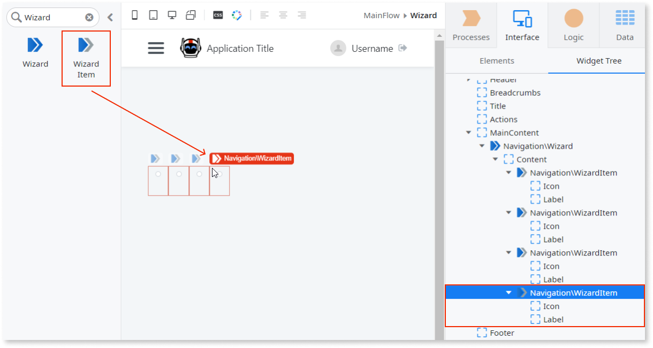Select radio button in last wizard step

click(219, 173)
